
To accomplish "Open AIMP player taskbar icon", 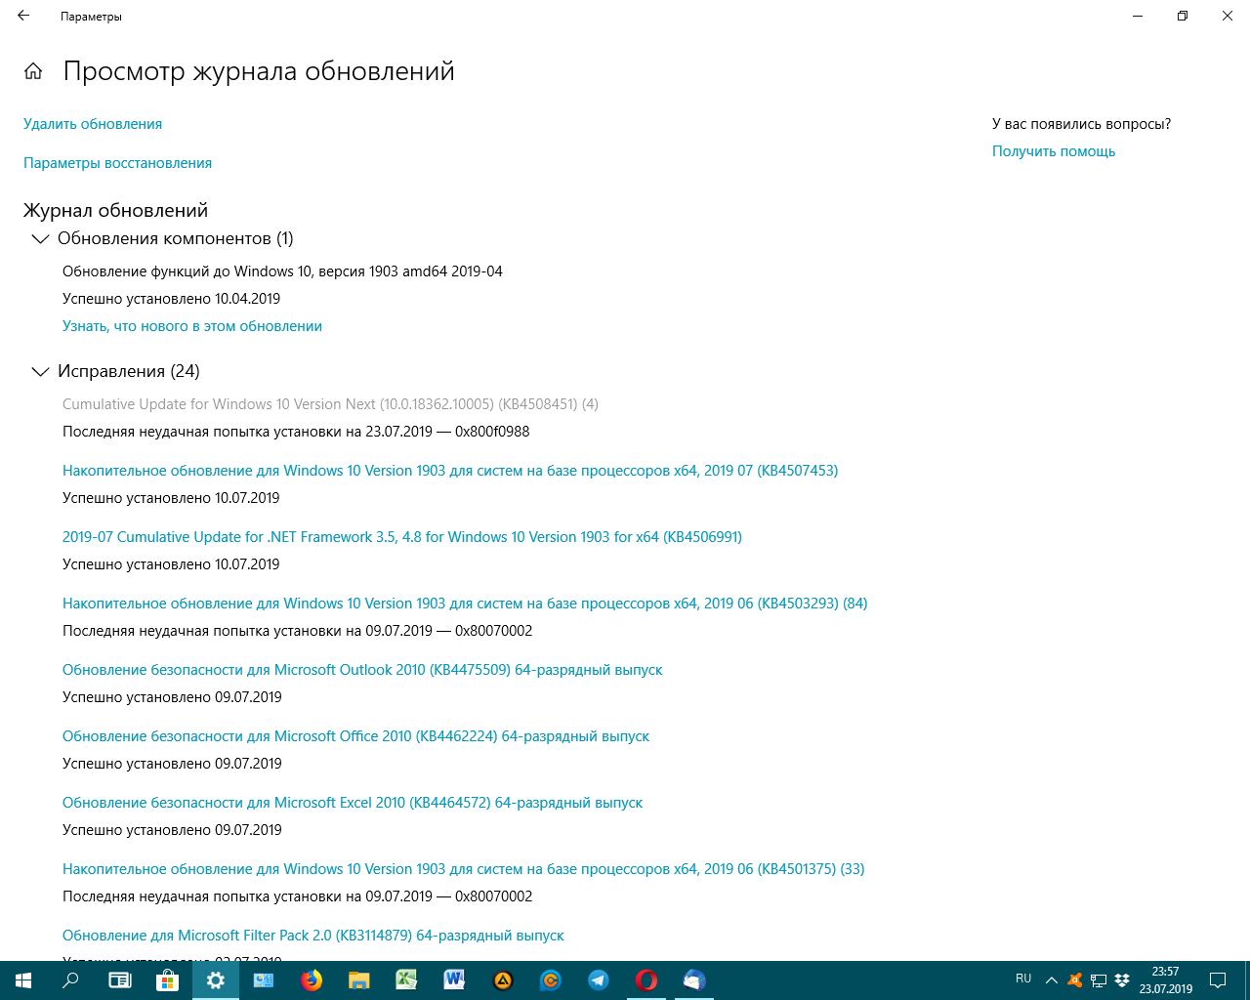I will (503, 980).
